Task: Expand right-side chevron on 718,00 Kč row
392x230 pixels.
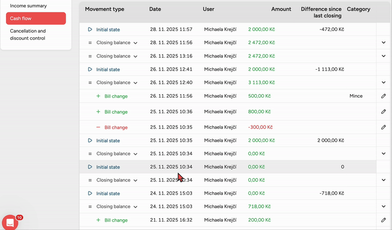Action: [384, 207]
